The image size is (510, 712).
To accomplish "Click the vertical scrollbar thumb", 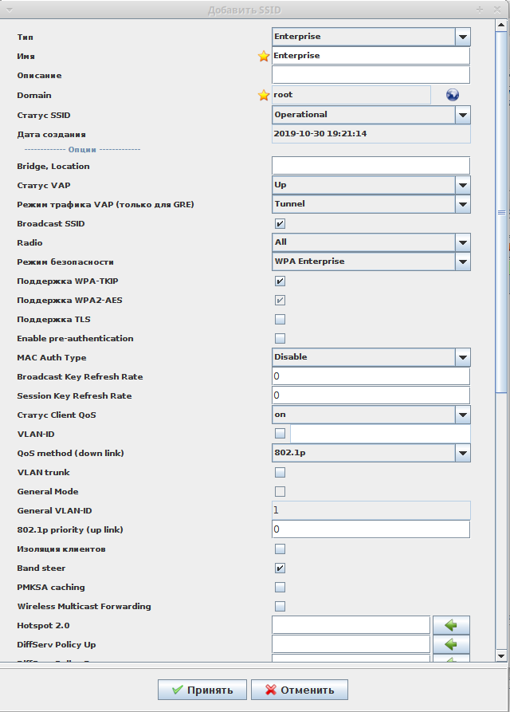I will point(501,211).
